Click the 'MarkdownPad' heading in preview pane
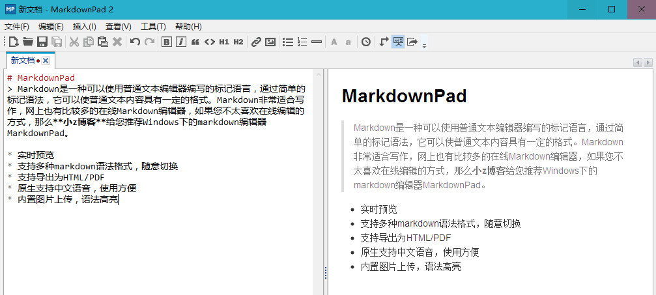 click(x=404, y=96)
